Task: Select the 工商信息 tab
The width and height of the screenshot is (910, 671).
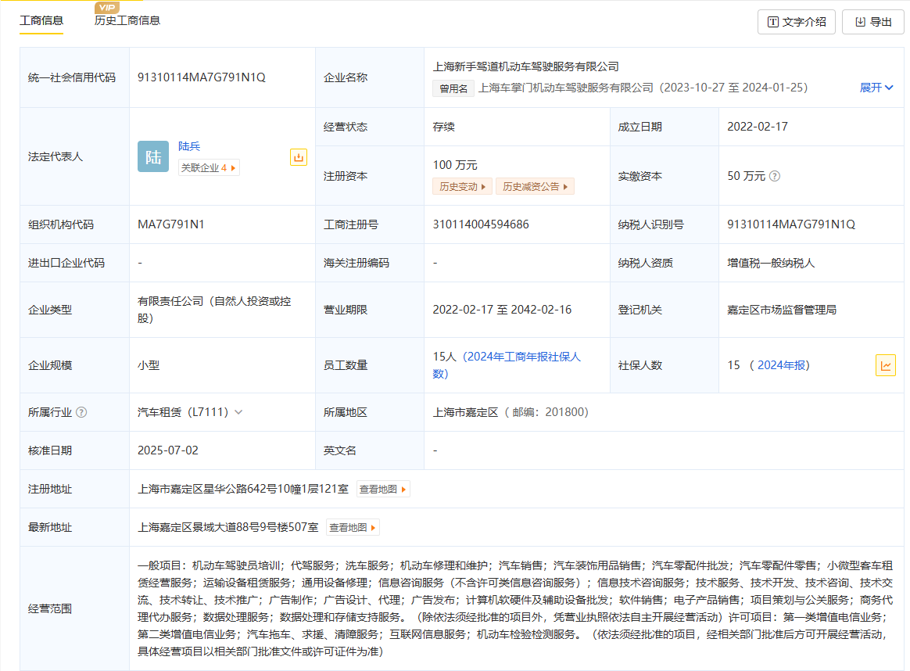Action: click(41, 21)
